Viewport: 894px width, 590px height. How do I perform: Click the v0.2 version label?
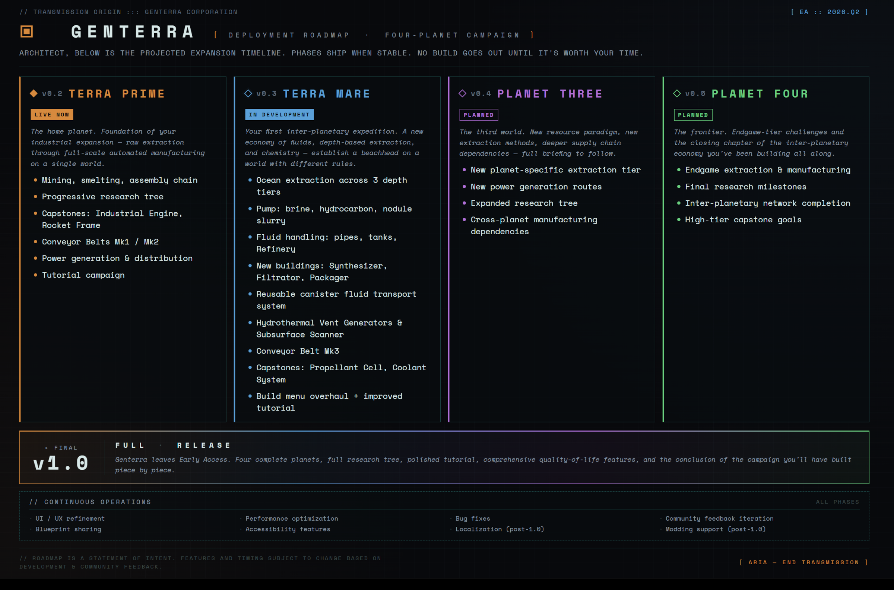[52, 94]
